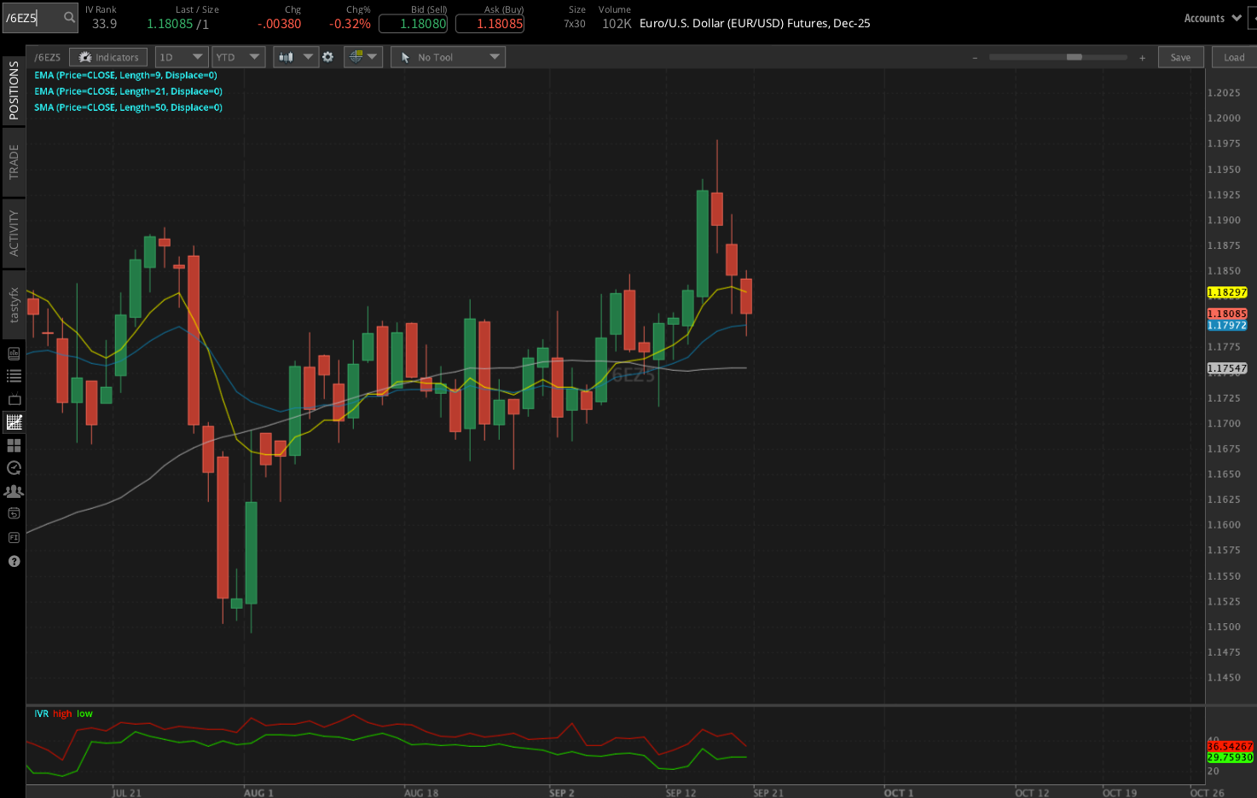Switch to the Positions tab
The image size is (1257, 798).
14,90
